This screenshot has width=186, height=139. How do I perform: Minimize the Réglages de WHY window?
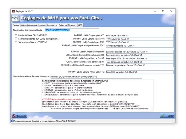click(x=155, y=11)
